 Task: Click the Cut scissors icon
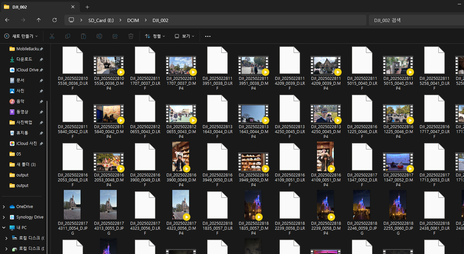point(52,36)
